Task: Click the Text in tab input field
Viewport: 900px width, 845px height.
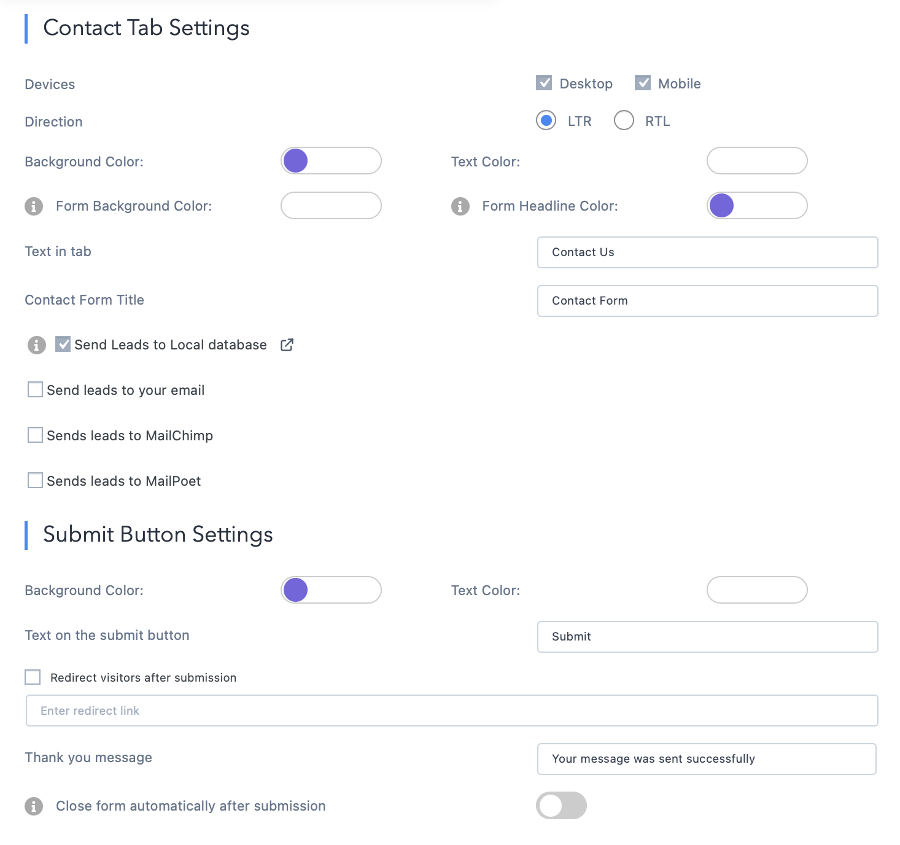Action: click(707, 252)
